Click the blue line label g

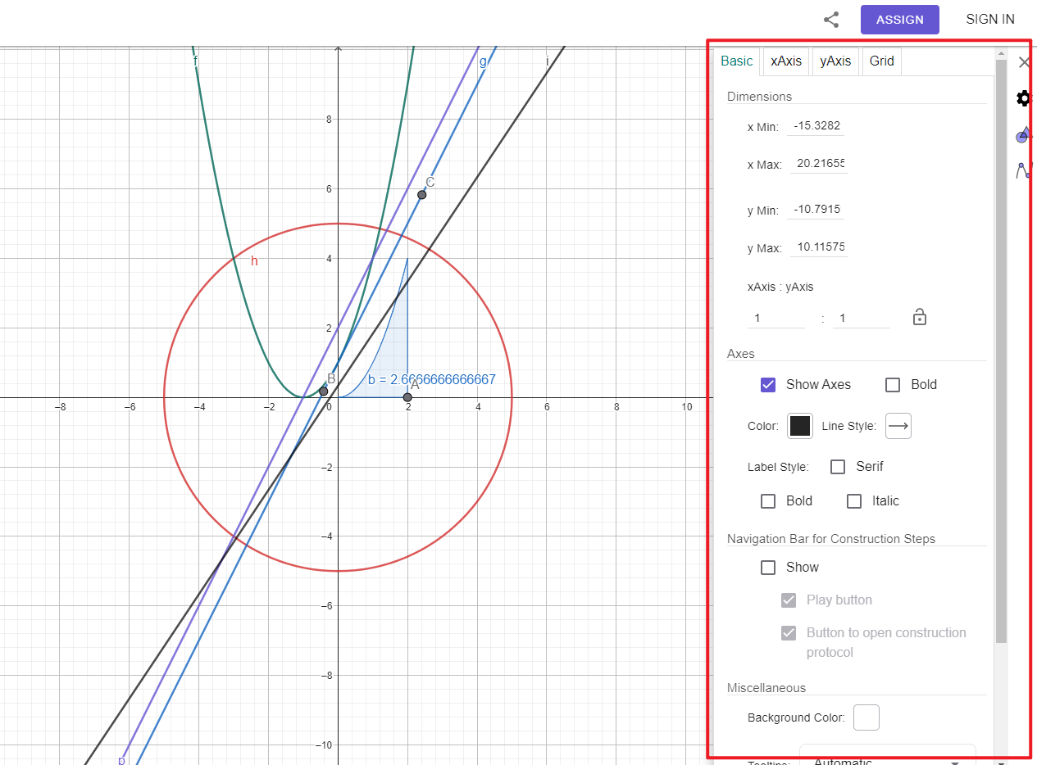click(483, 61)
